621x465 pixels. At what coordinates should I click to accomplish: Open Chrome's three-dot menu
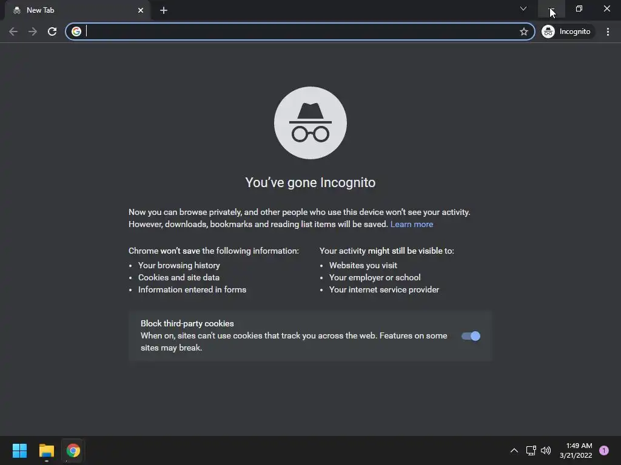[x=608, y=31]
